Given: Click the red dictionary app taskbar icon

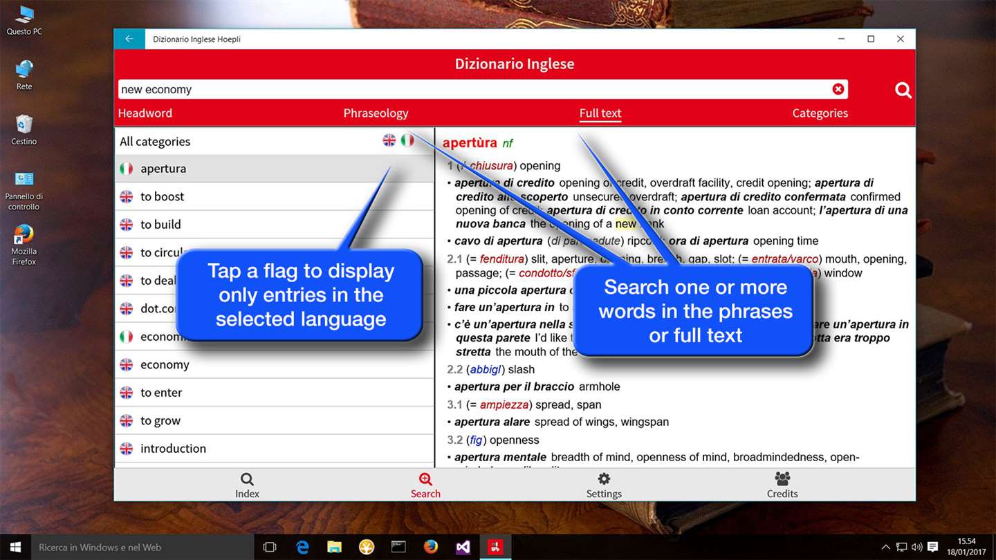Looking at the screenshot, I should click(495, 547).
